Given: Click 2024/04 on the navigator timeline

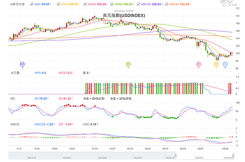Looking at the screenshot, I should click(x=102, y=158).
